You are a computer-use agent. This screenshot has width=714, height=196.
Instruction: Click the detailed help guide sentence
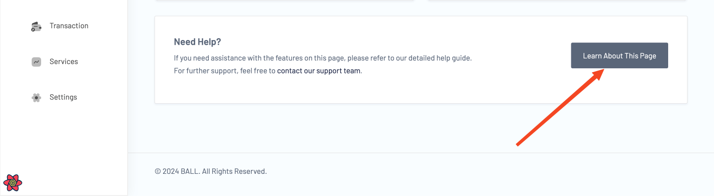pos(323,58)
